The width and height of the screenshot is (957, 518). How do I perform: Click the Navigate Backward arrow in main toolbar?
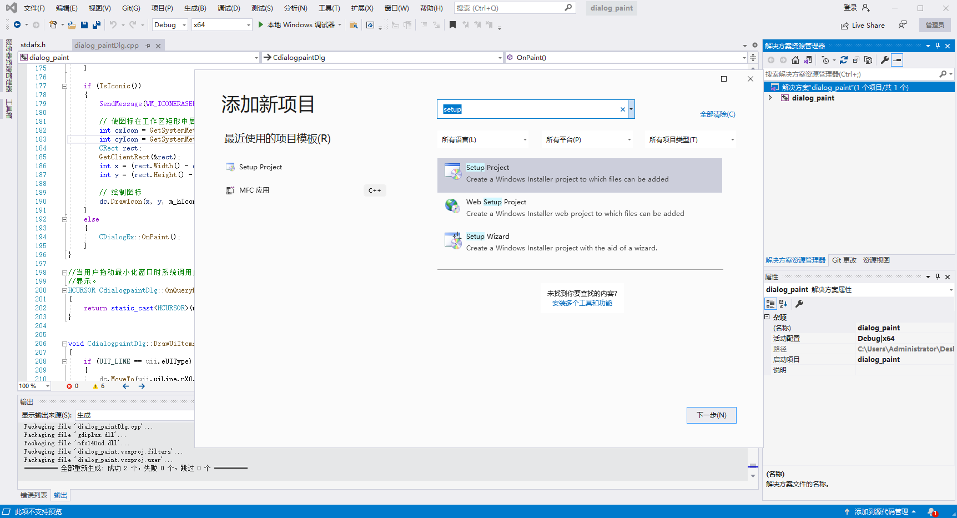coord(17,24)
